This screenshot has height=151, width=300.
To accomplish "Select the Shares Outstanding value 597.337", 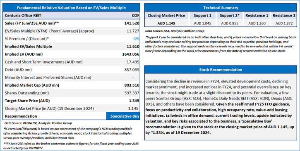I will (132, 93).
